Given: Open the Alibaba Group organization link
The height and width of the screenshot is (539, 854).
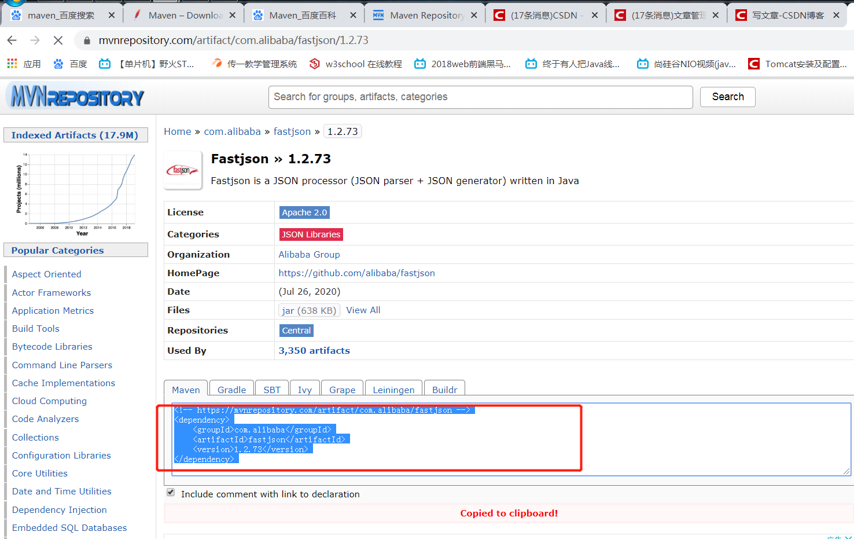Looking at the screenshot, I should click(x=309, y=254).
